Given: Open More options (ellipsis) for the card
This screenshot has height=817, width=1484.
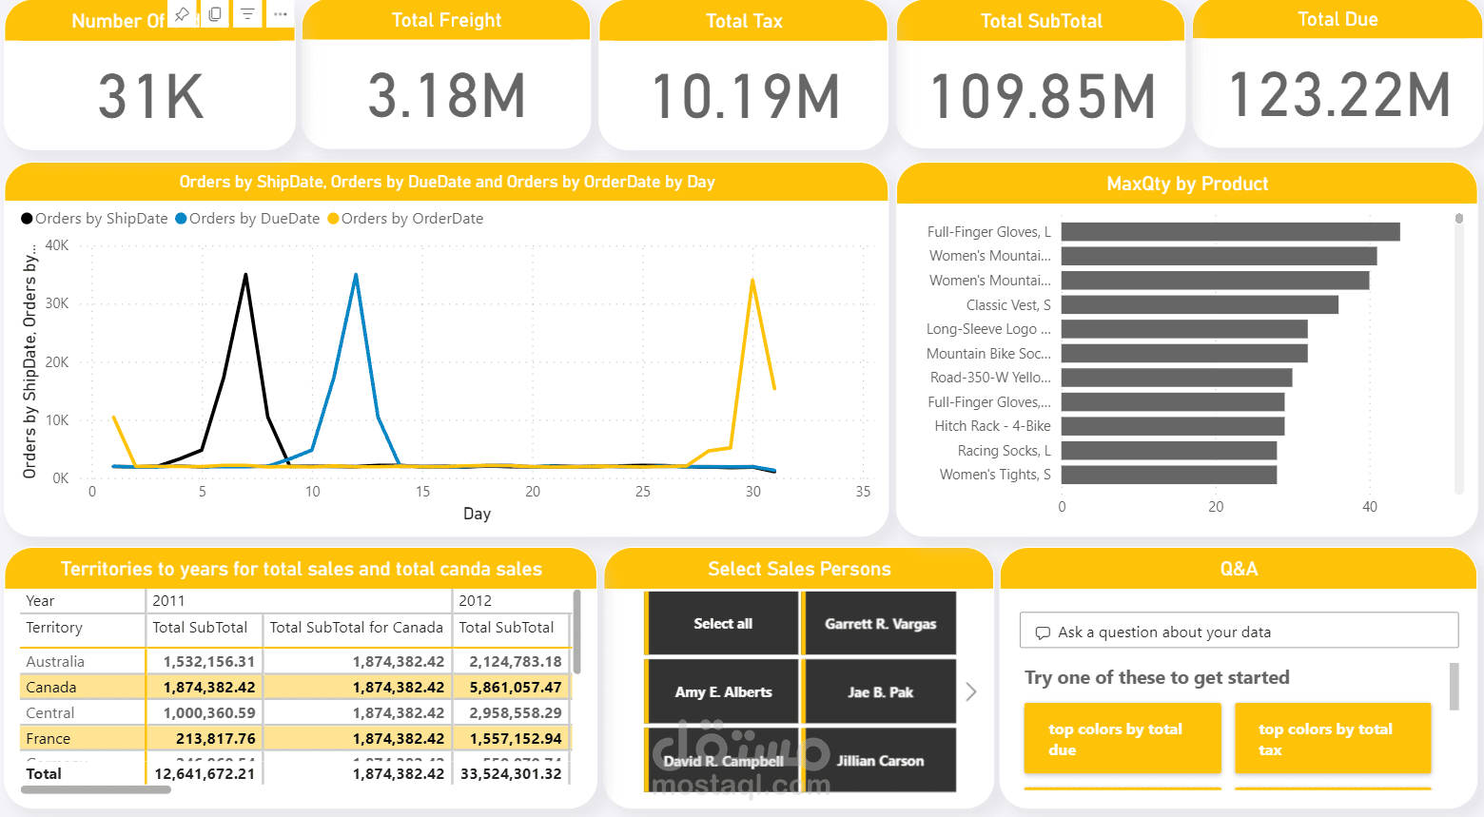Looking at the screenshot, I should click(279, 14).
